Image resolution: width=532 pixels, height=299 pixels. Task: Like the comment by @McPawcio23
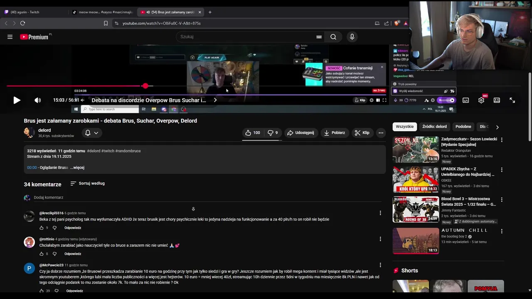click(x=41, y=291)
